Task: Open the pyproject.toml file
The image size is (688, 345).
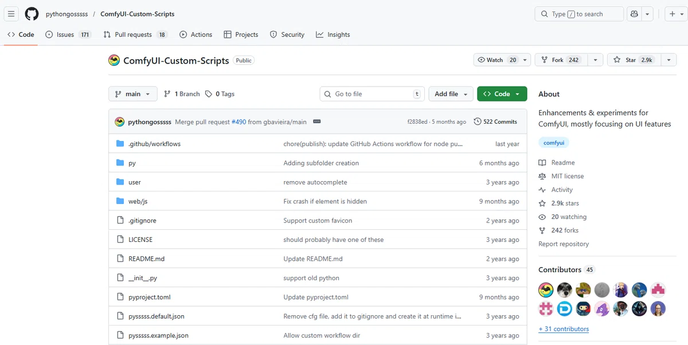Action: click(x=150, y=297)
